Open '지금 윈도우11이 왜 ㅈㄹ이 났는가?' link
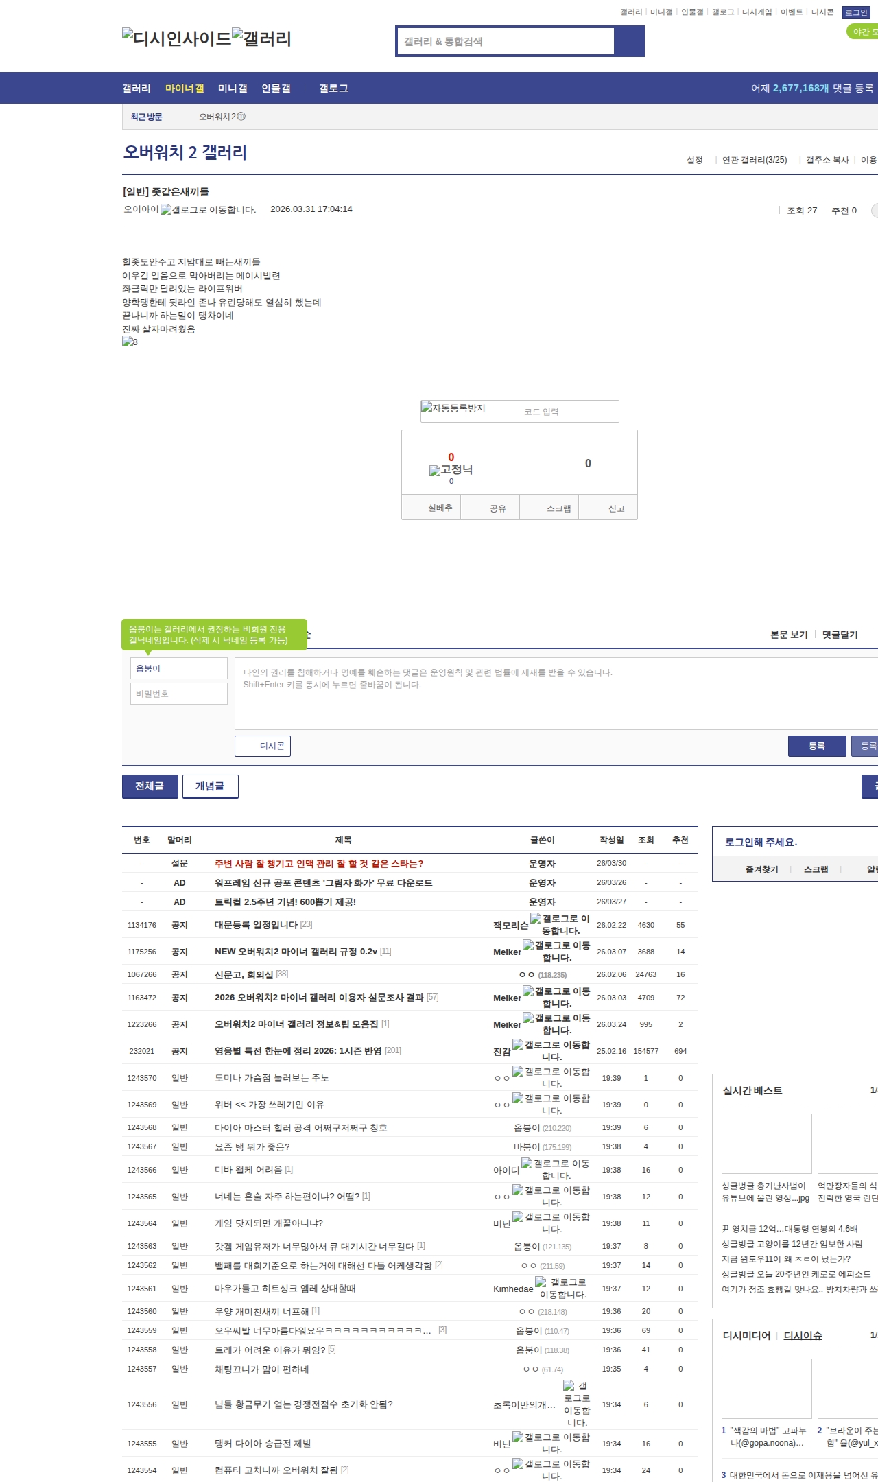This screenshot has width=878, height=1482. (785, 1259)
